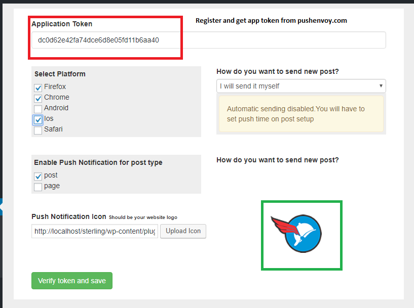The image size is (414, 308).
Task: Click the collapse arrow on the left sidebar edge
Action: coord(1,207)
